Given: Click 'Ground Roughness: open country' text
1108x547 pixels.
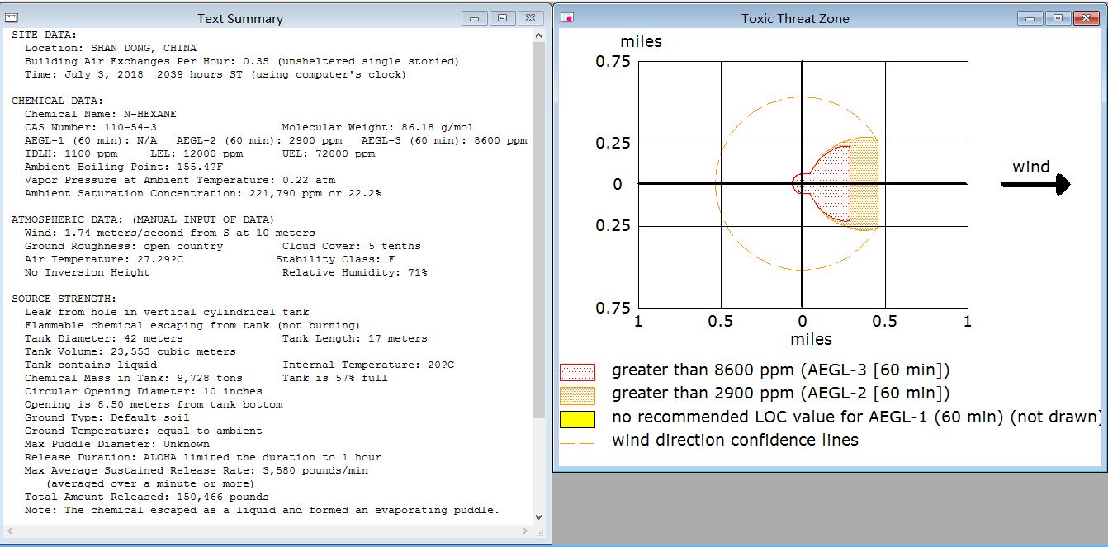Looking at the screenshot, I should point(124,246).
